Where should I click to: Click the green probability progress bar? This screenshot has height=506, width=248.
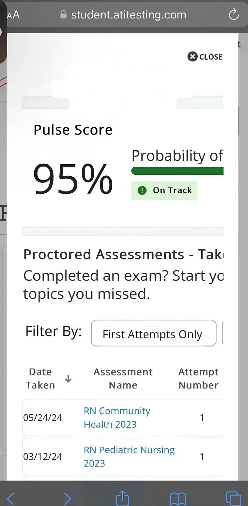tap(177, 171)
